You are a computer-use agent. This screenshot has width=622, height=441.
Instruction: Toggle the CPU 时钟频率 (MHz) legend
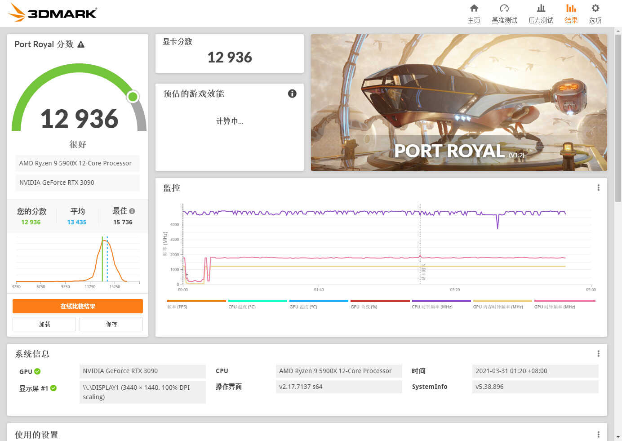tap(441, 304)
